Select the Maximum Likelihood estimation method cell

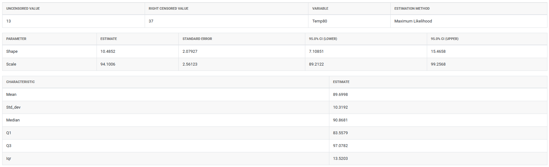(413, 21)
